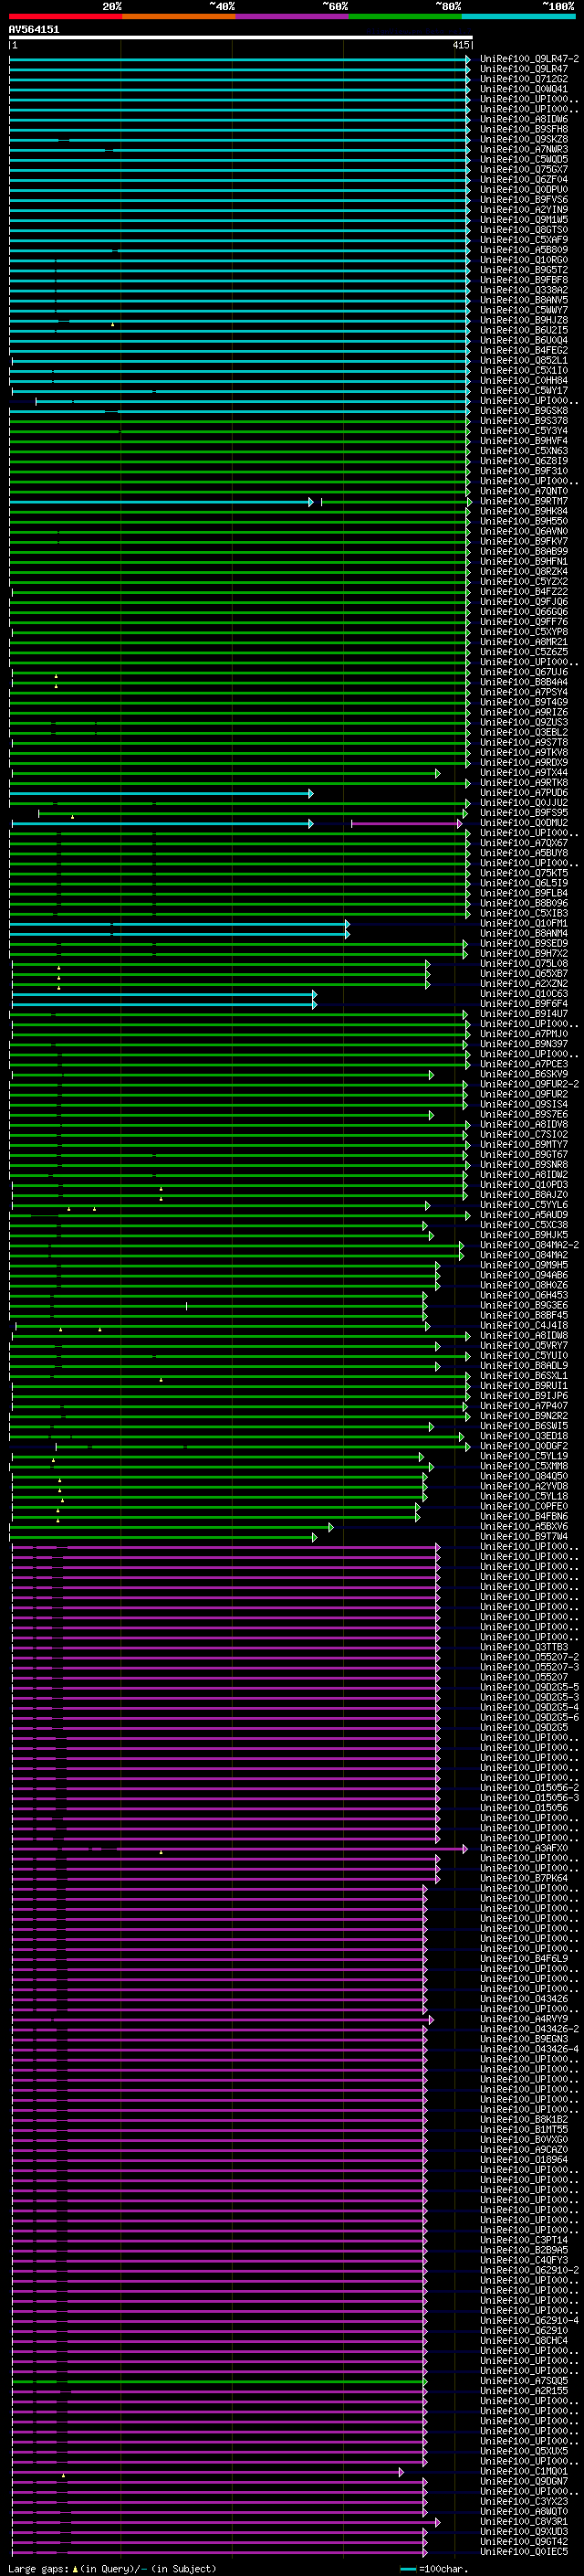Click hit label UniRef100_Q9LR47-2
The height and width of the screenshot is (2576, 584).
tap(529, 59)
